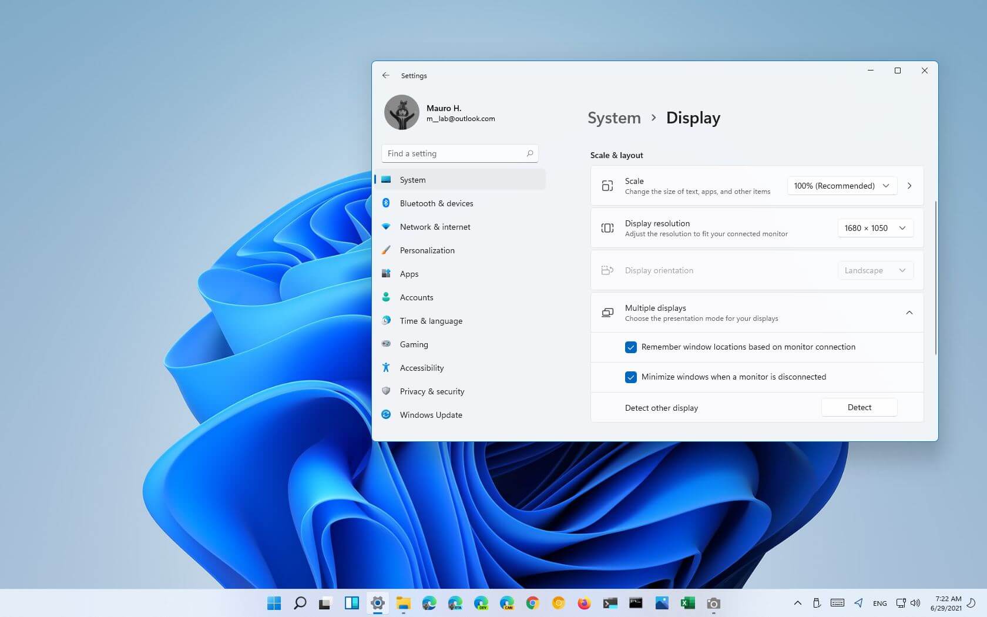Click the volume icon in system tray
This screenshot has height=617, width=987.
click(x=915, y=603)
